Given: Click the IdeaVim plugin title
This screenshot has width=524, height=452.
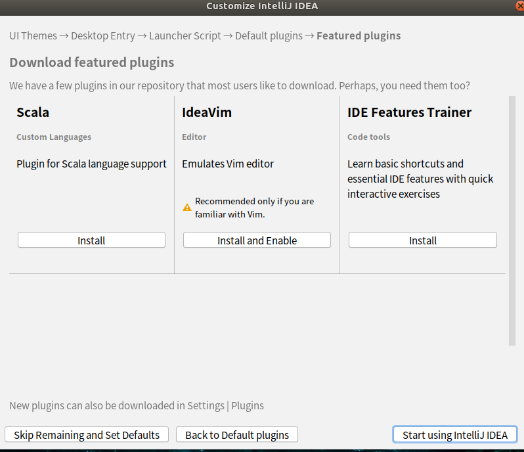Looking at the screenshot, I should tap(207, 112).
